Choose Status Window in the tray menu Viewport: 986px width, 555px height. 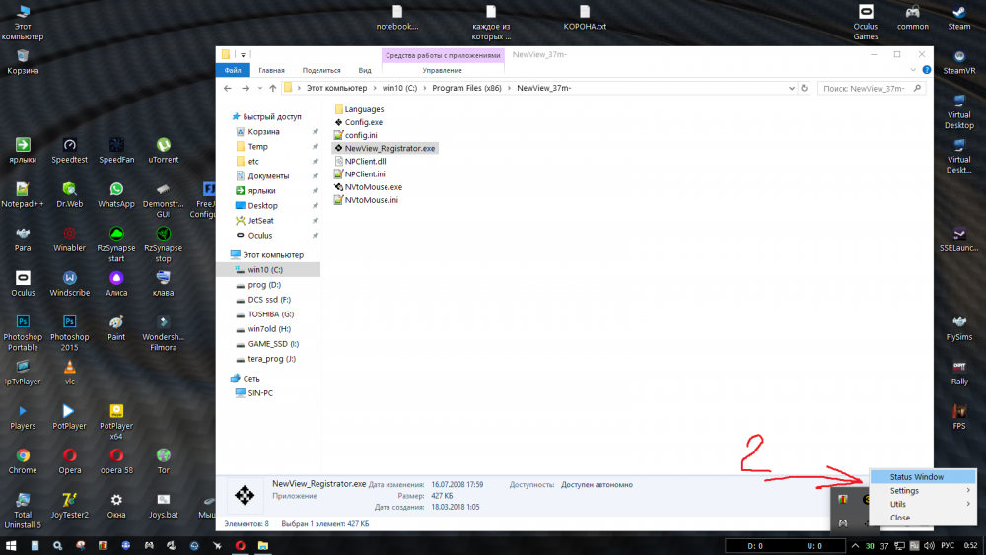923,477
